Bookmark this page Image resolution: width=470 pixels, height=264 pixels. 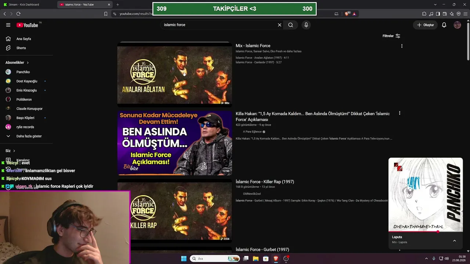(x=106, y=14)
